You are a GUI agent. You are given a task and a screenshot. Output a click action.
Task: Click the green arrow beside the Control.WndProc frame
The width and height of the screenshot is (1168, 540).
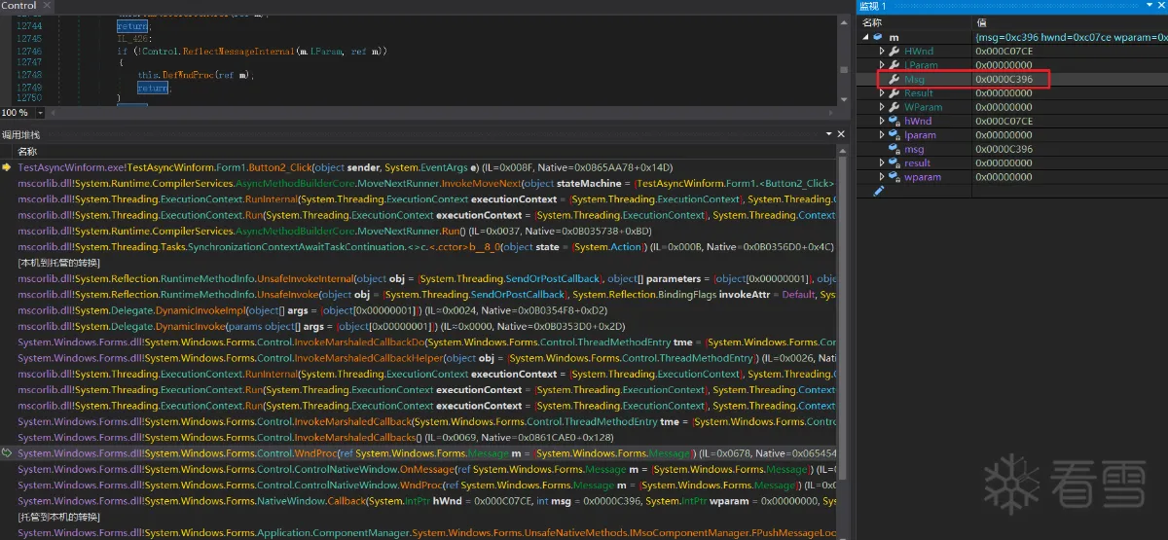8,453
